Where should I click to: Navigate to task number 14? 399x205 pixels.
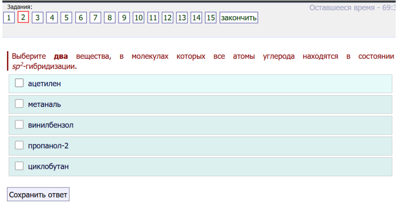[196, 18]
